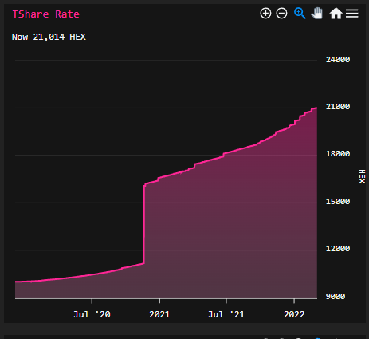This screenshot has height=339, width=369.
Task: Click the TShare Rate chart title
Action: pos(46,14)
